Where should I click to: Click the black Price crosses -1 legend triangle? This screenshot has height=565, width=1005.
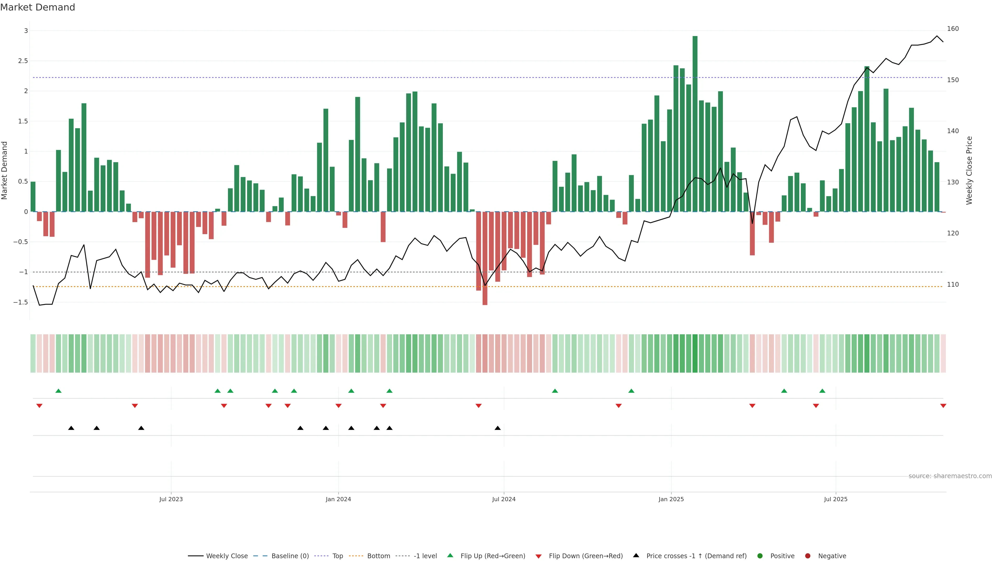click(x=636, y=555)
